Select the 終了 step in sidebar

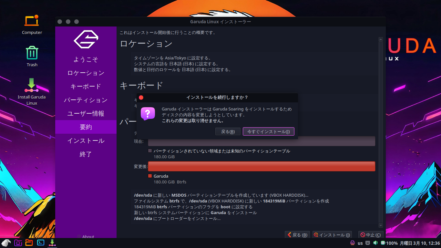click(x=86, y=154)
